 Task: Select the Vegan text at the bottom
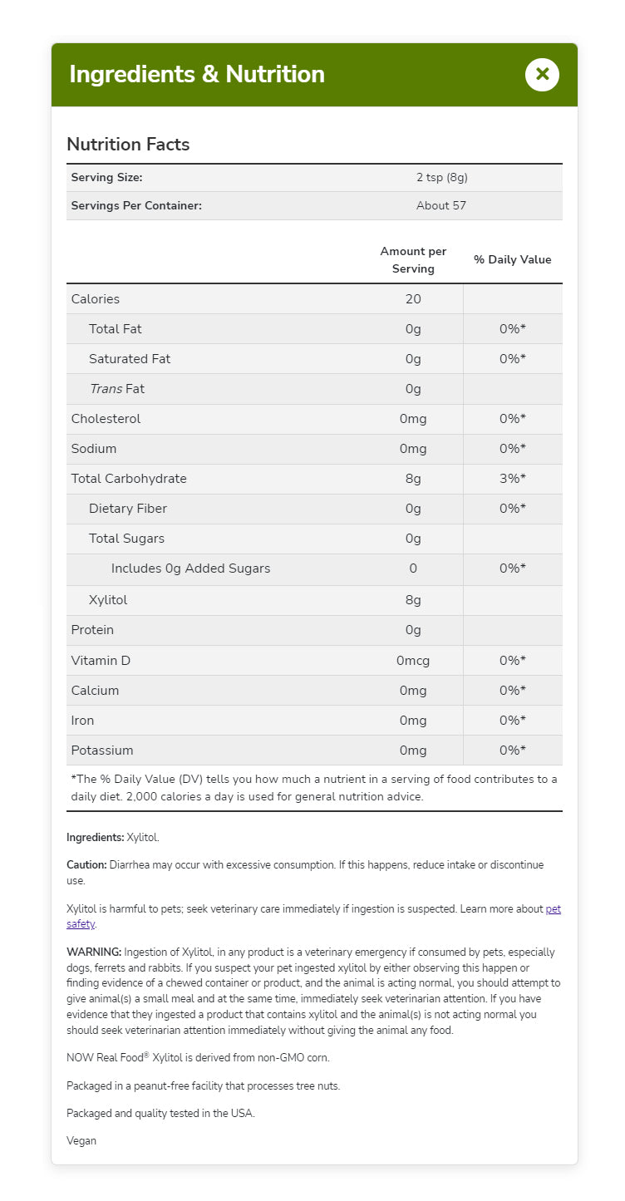(x=81, y=1141)
